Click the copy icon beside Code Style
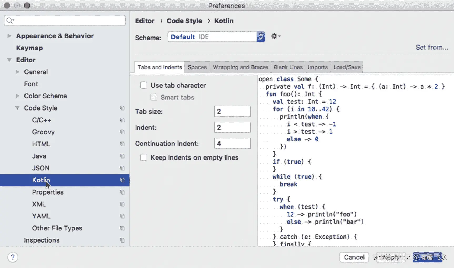Viewport: 454px width, 268px height. click(122, 108)
